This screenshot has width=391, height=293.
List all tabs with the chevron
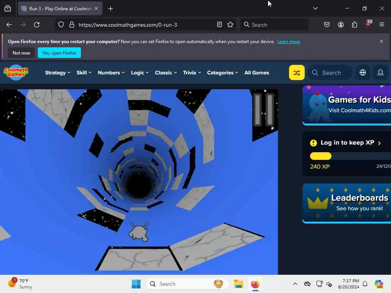point(315,8)
